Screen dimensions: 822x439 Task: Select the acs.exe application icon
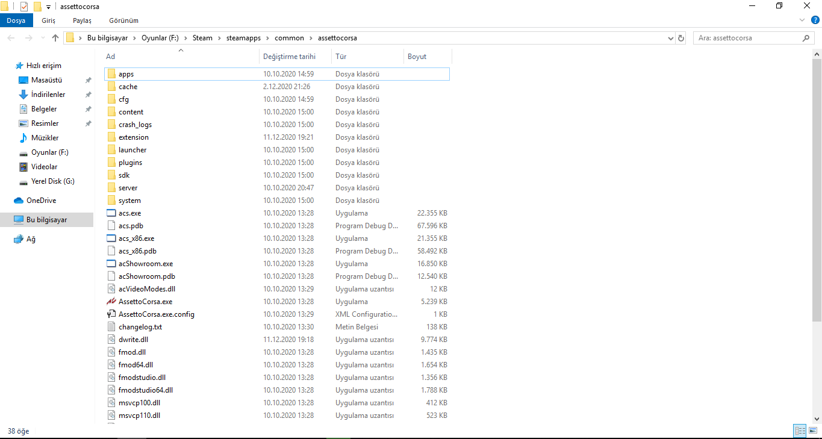tap(111, 213)
